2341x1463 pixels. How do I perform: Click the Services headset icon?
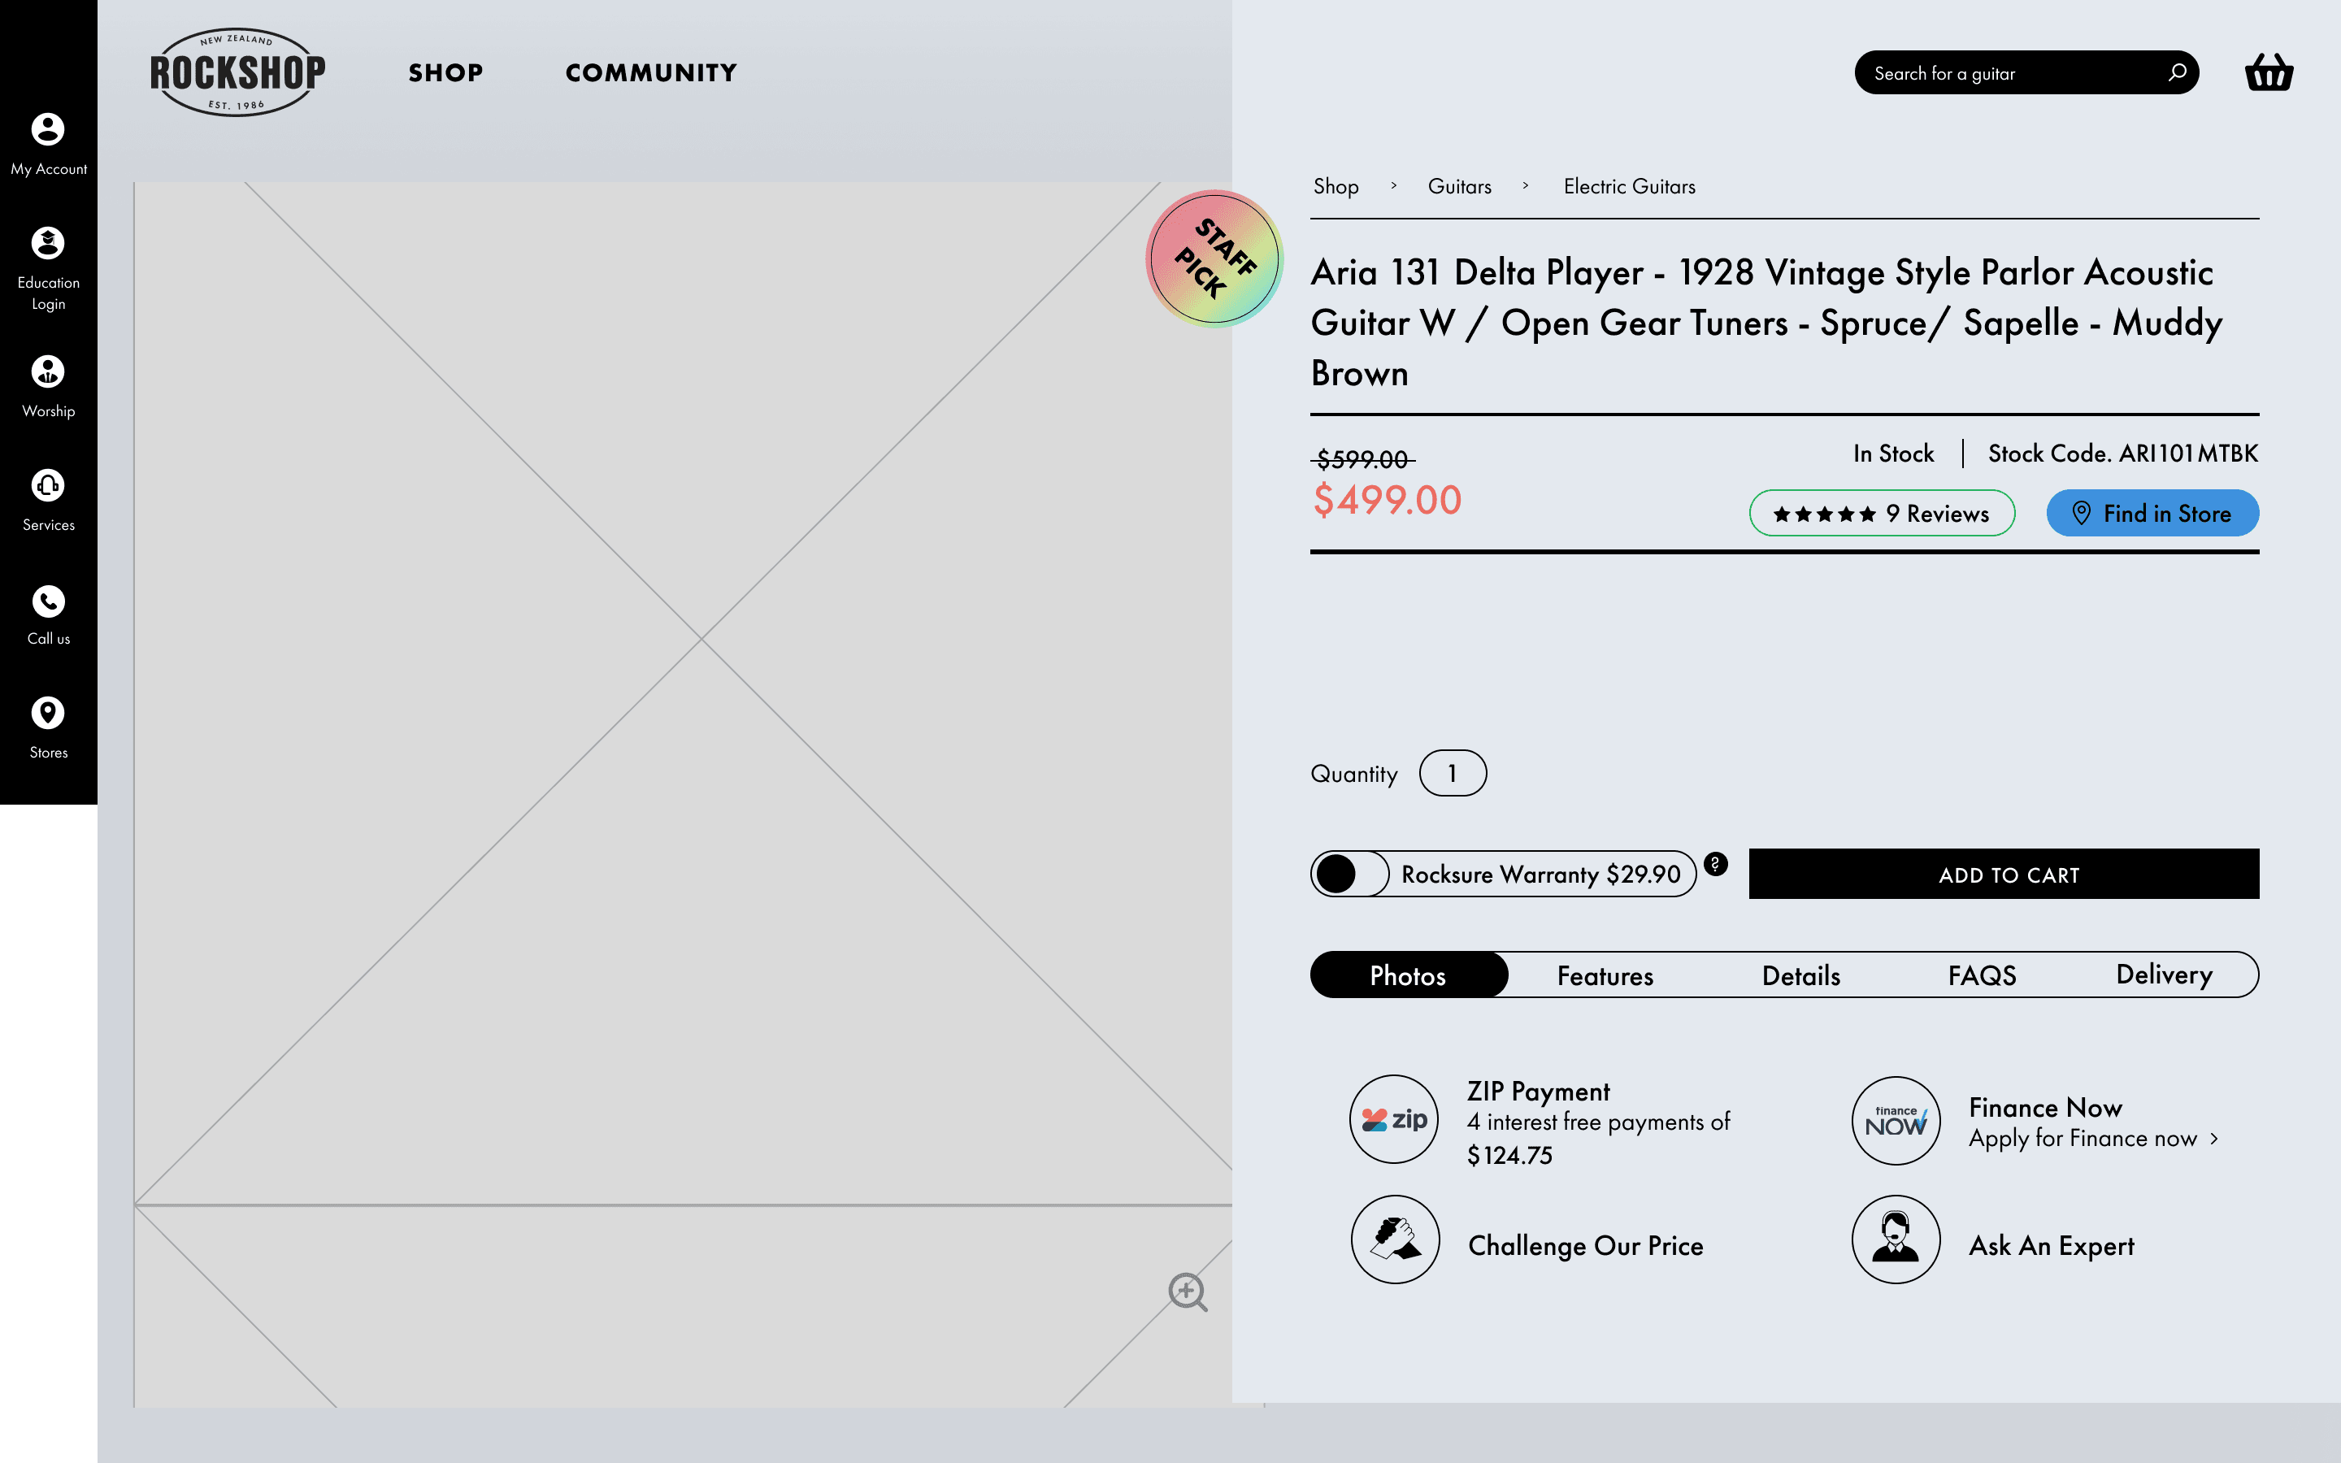[47, 486]
